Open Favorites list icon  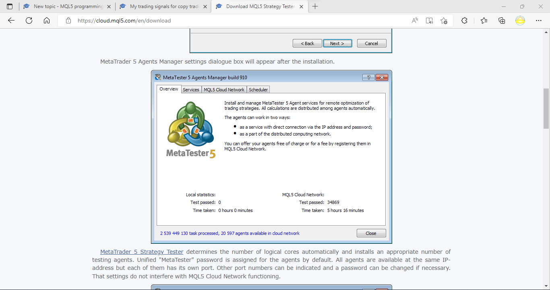tap(484, 21)
